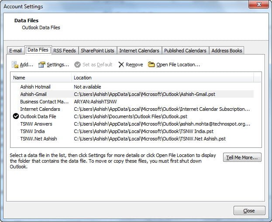Close the Account Settings window with X
Image resolution: width=272 pixels, height=222 pixels.
pyautogui.click(x=258, y=4)
